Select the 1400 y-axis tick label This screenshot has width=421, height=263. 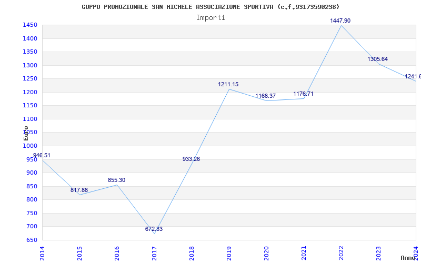pyautogui.click(x=30, y=38)
